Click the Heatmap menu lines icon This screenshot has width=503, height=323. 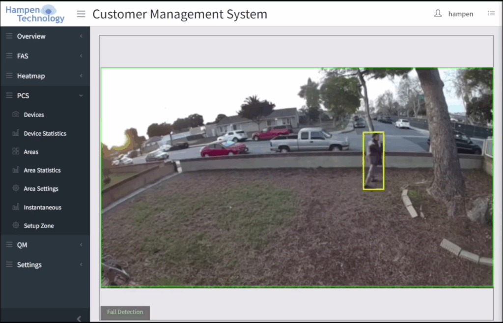(9, 76)
